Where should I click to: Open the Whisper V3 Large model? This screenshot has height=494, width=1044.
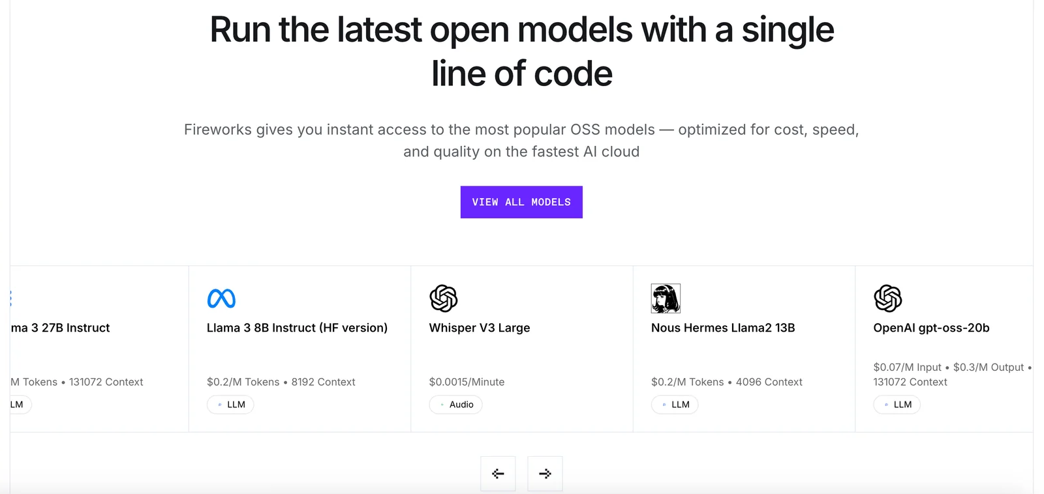480,328
